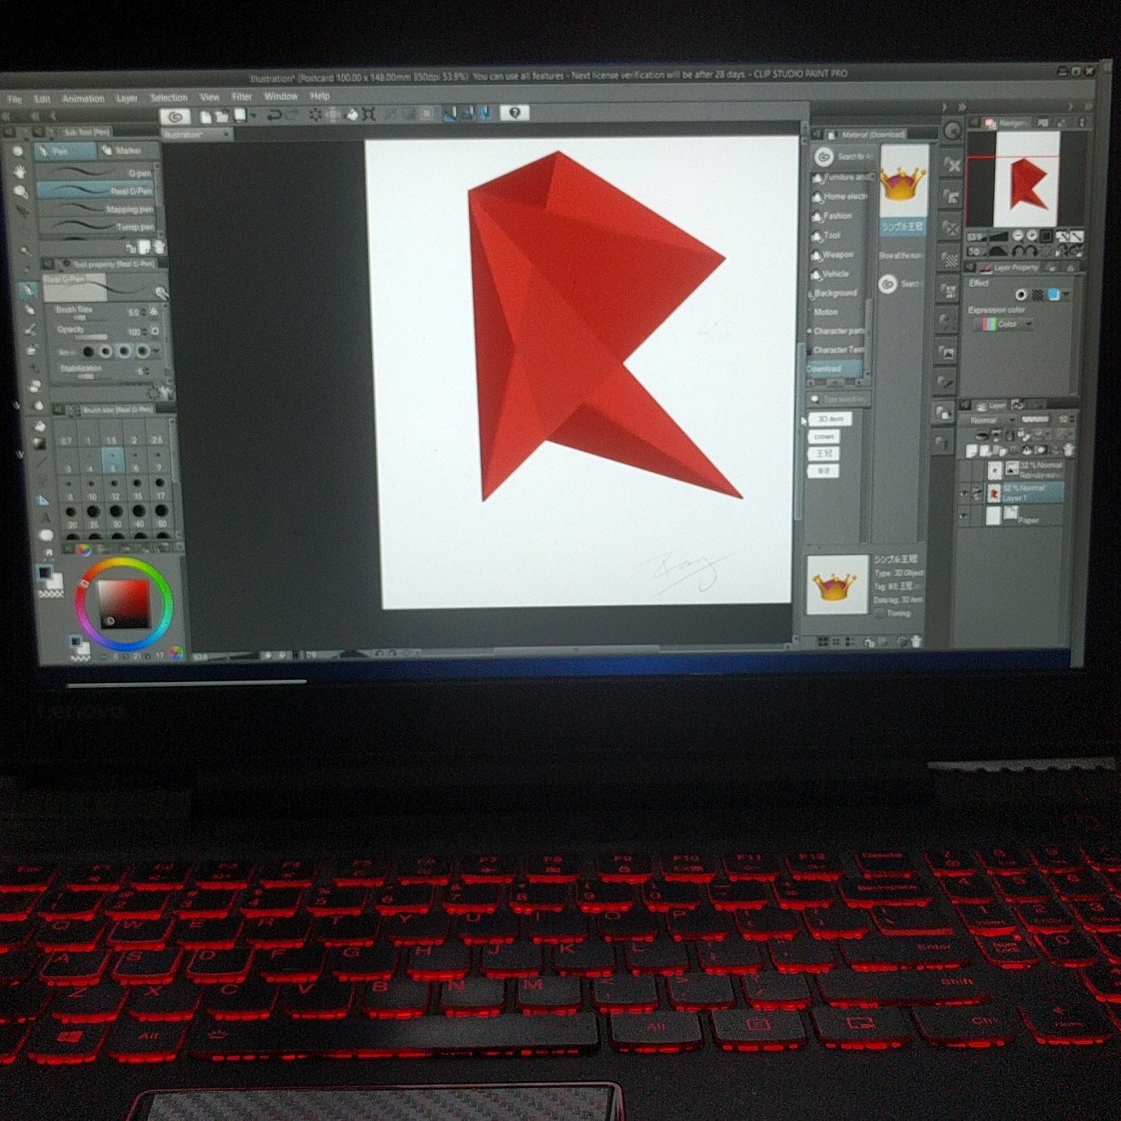Image resolution: width=1121 pixels, height=1121 pixels.
Task: Choose the Balloon tool icon
Action: [x=45, y=534]
